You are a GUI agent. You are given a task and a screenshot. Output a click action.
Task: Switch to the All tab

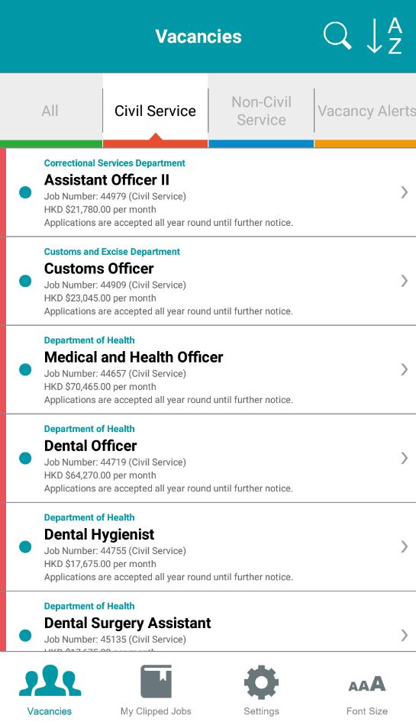coord(50,111)
